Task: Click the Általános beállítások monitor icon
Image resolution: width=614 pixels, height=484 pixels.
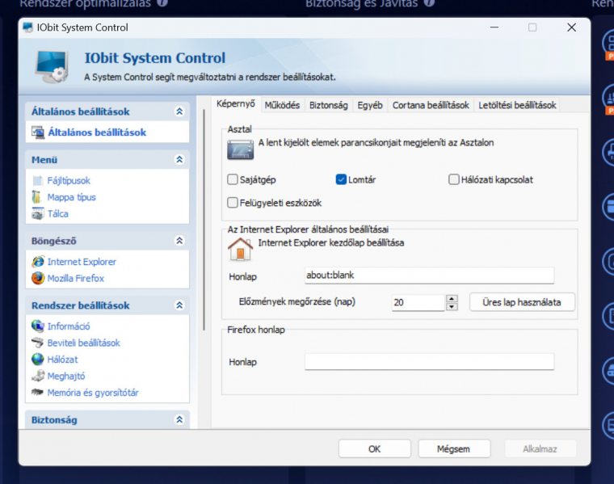Action: (38, 133)
